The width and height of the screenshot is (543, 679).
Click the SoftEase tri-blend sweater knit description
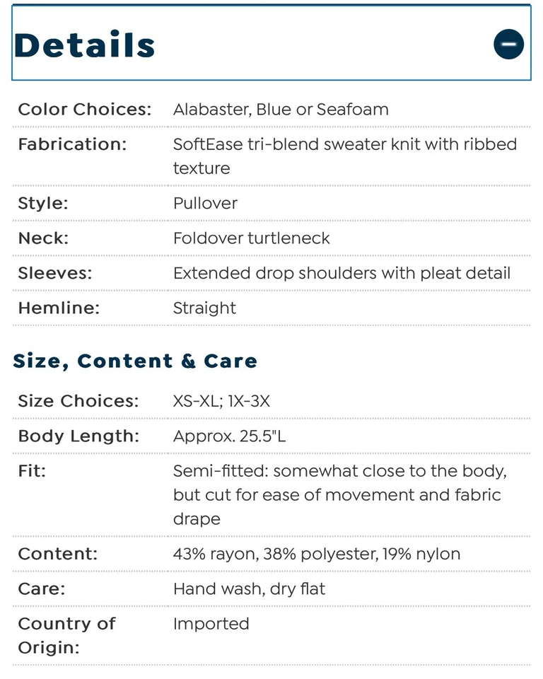344,156
